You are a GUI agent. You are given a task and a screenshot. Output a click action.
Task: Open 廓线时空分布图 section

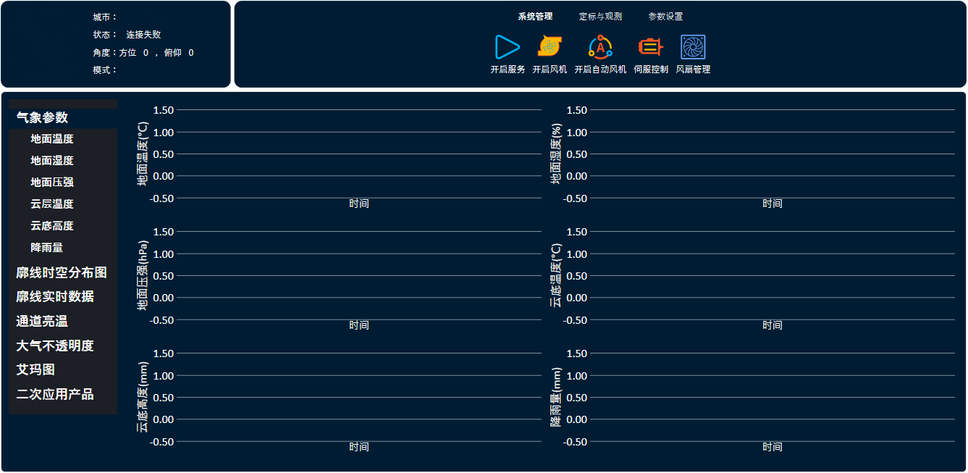[x=61, y=272]
